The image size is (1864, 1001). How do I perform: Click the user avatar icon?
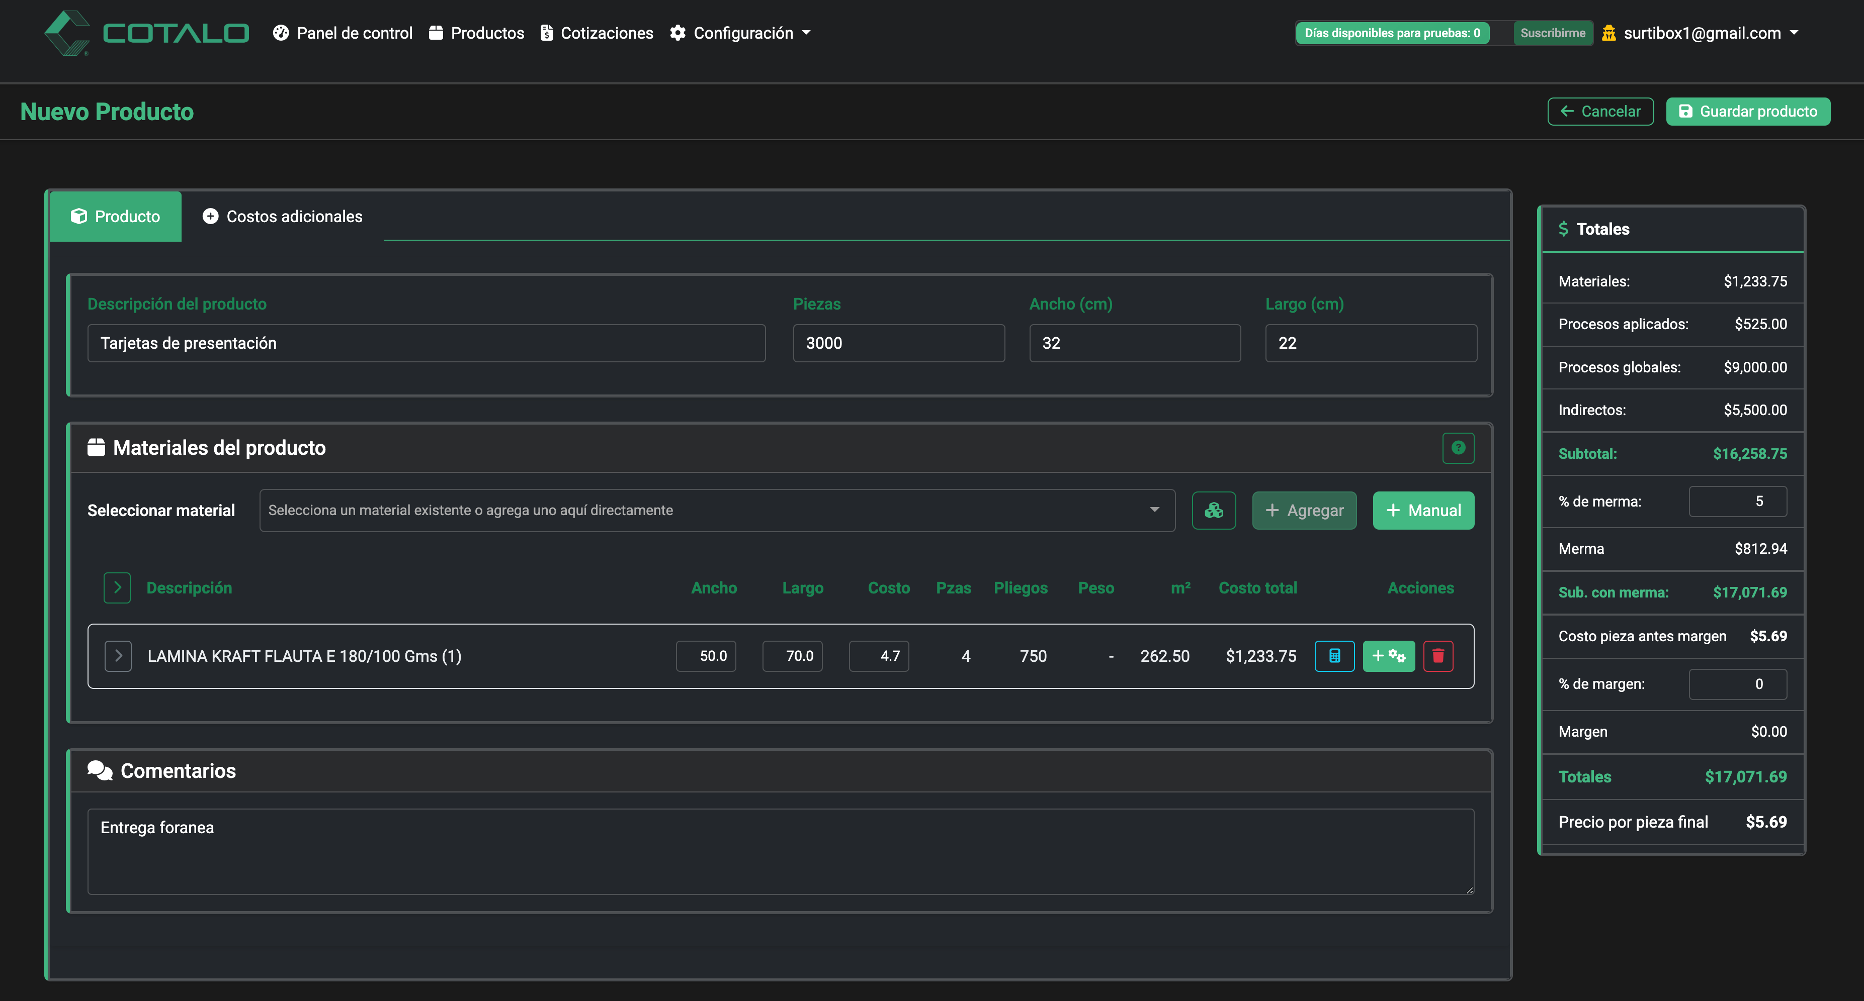[1608, 33]
